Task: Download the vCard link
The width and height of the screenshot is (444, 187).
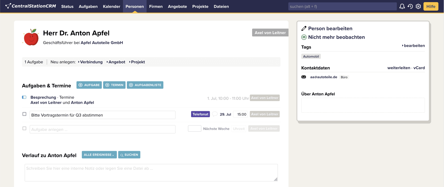Action: (x=419, y=68)
